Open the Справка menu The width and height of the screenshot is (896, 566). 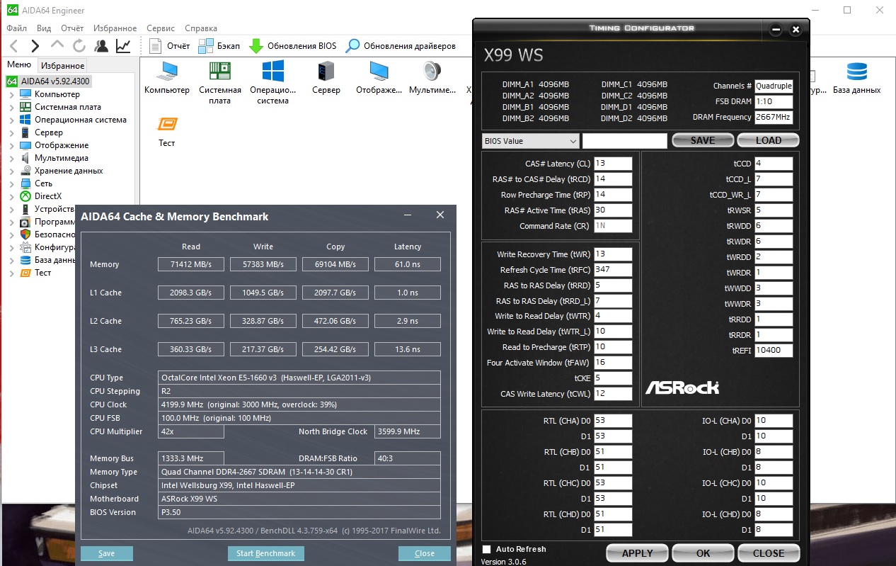pyautogui.click(x=201, y=28)
